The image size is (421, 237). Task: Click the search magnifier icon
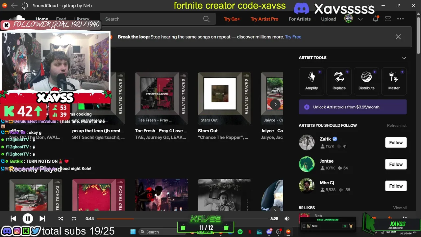click(206, 19)
